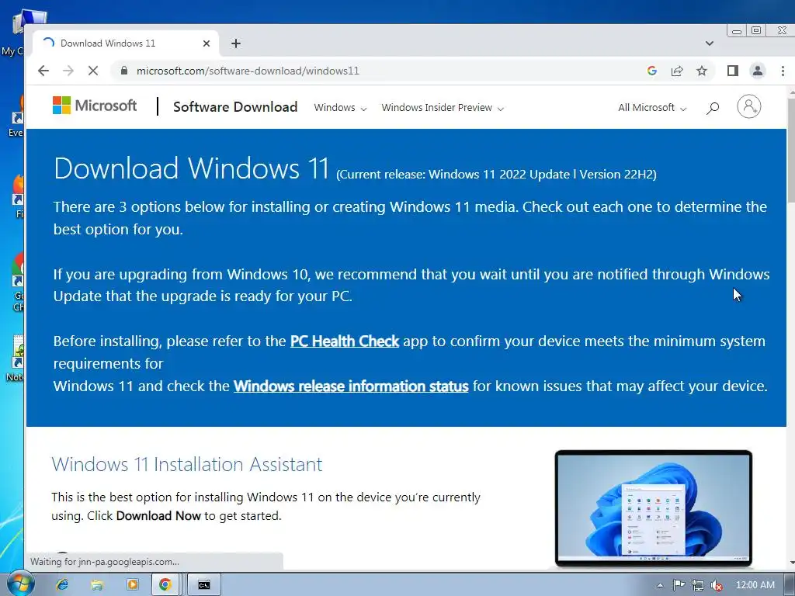Open a new tab

coord(236,43)
